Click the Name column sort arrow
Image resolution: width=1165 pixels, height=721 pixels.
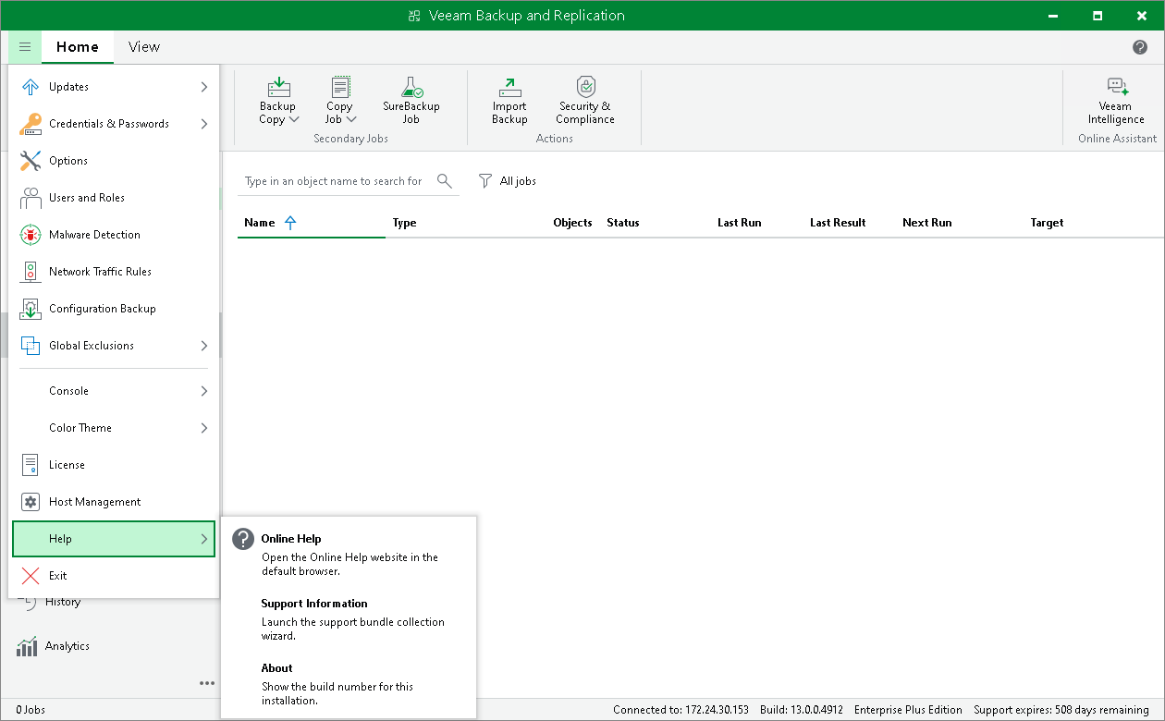(290, 223)
